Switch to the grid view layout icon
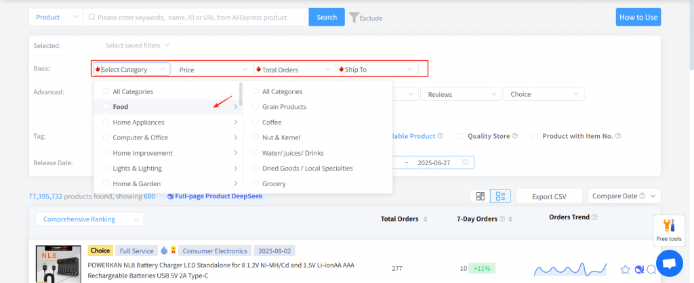The image size is (694, 283). 481,196
